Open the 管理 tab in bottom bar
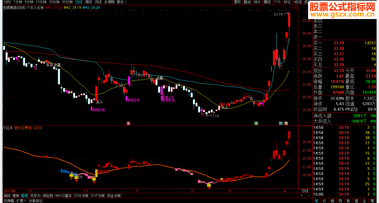Image resolution: width=379 pixels, height=203 pixels. click(24, 196)
